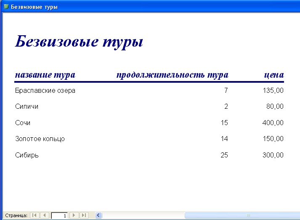The width and height of the screenshot is (300, 220).
Task: Click duration value 15 for Сочи
Action: [x=224, y=123]
